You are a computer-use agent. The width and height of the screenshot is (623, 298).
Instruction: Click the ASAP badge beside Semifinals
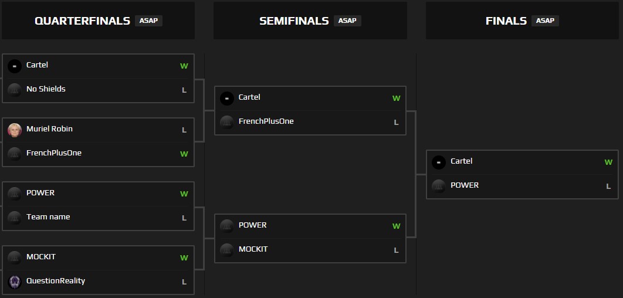point(347,21)
